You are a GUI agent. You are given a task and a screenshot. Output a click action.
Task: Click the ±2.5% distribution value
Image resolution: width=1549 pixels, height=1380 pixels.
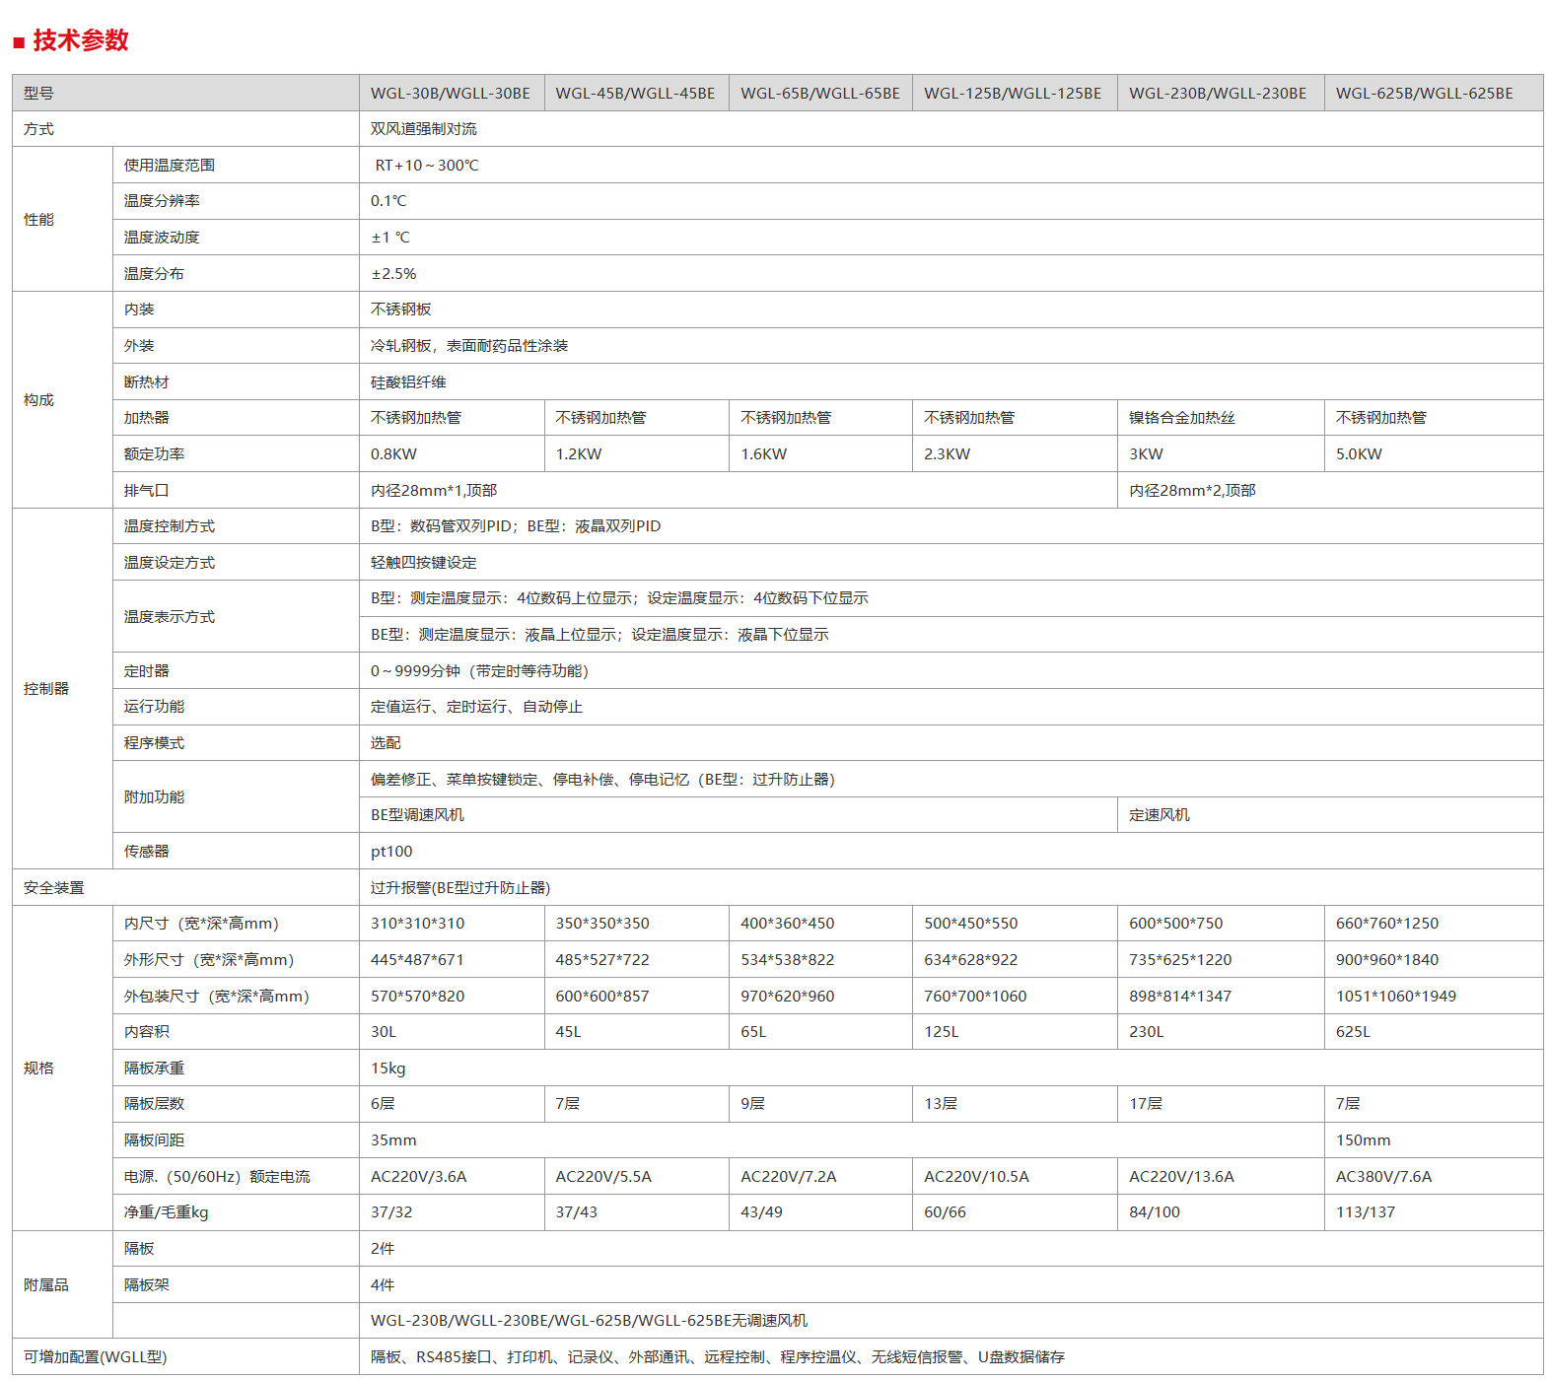[x=393, y=274]
